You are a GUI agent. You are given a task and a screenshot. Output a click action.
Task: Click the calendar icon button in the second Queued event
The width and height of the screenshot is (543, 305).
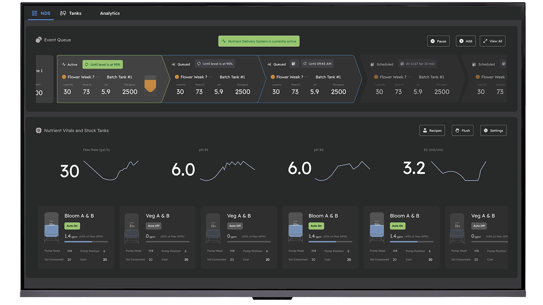pos(294,64)
